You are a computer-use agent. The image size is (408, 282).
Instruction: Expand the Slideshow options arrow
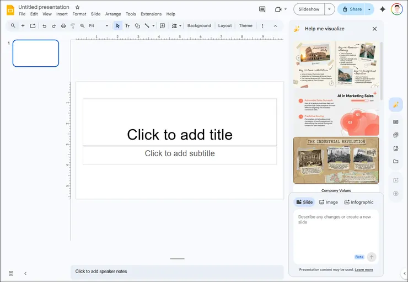click(x=330, y=9)
